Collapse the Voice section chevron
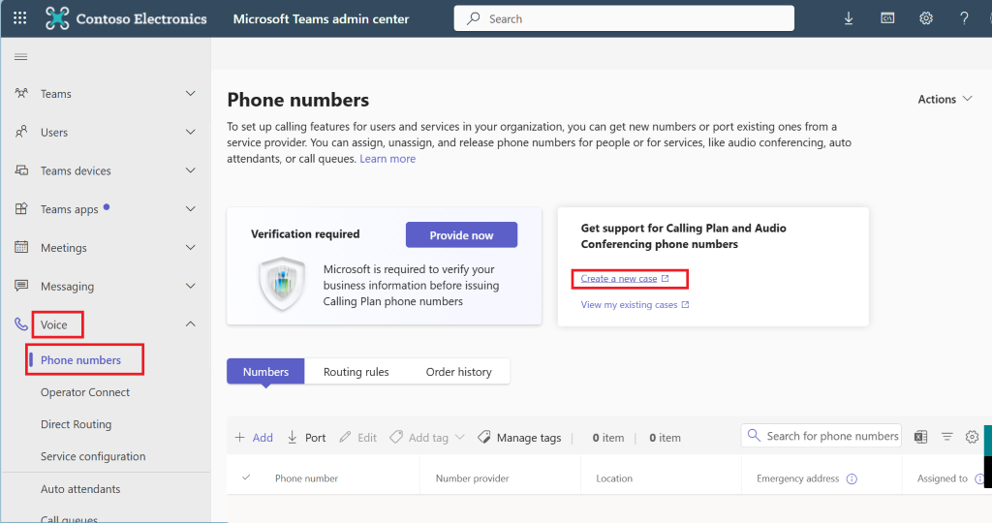The height and width of the screenshot is (523, 992). [x=191, y=324]
